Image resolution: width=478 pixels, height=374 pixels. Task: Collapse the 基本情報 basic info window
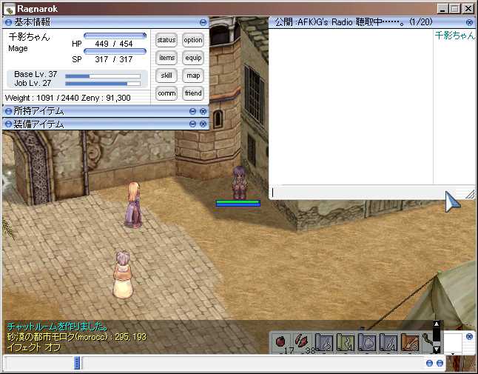coord(203,22)
